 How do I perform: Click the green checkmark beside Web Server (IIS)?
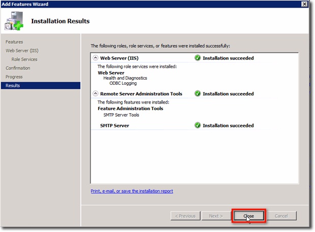(x=197, y=58)
